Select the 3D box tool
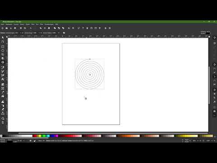 point(3,58)
